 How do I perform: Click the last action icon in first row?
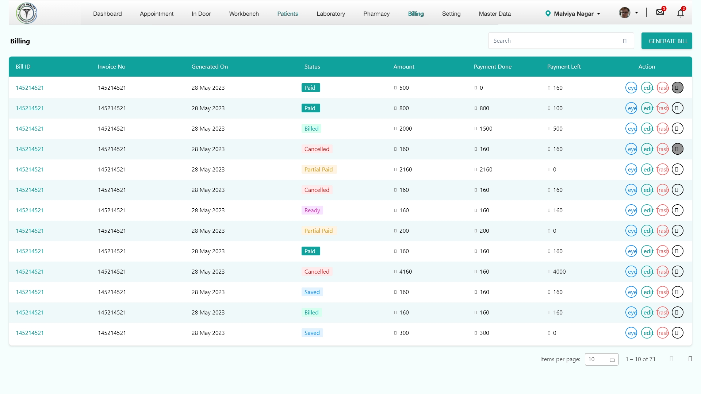click(x=677, y=88)
